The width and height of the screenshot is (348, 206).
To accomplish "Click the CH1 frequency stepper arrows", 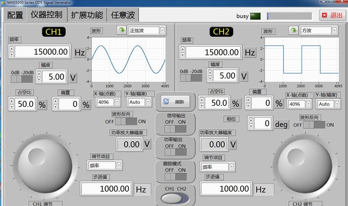I will (x=12, y=52).
